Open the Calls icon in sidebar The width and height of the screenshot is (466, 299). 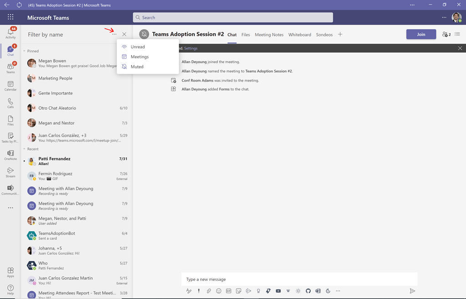10,103
